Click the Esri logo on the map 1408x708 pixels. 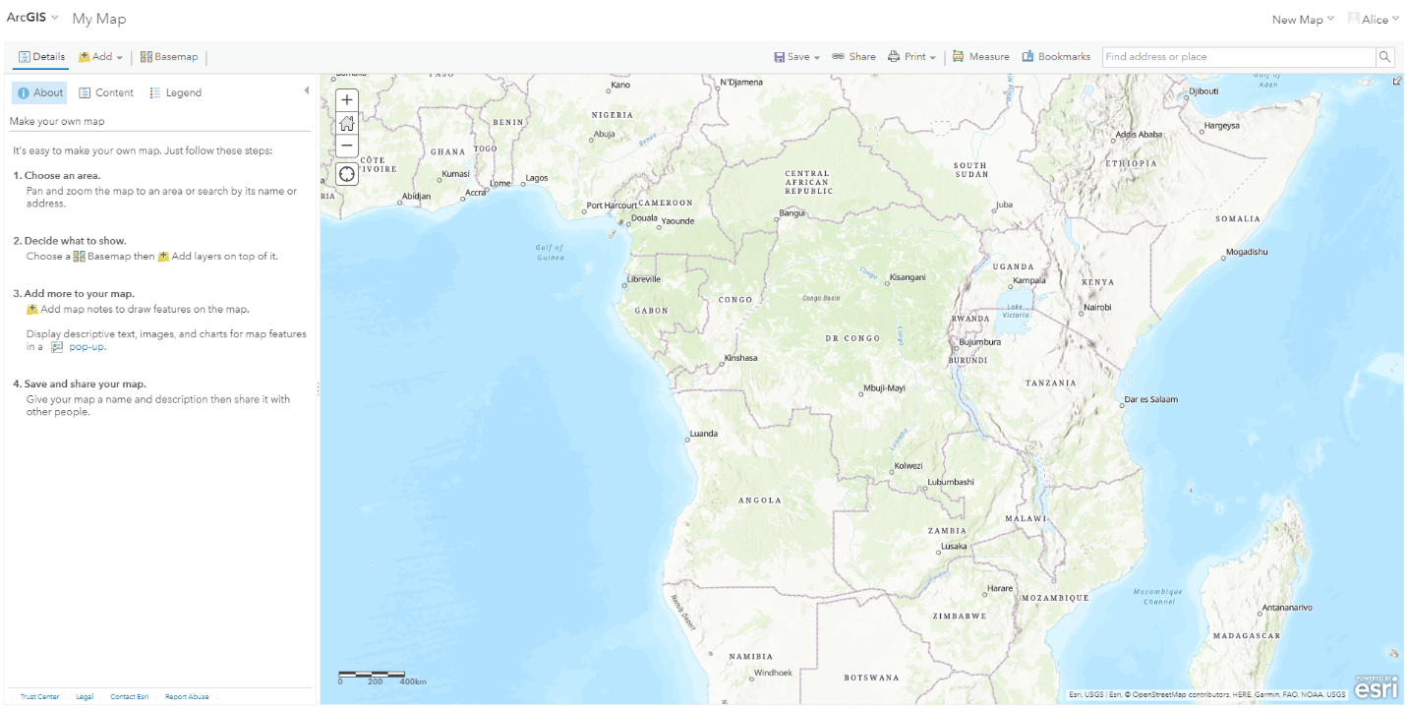pos(1376,687)
